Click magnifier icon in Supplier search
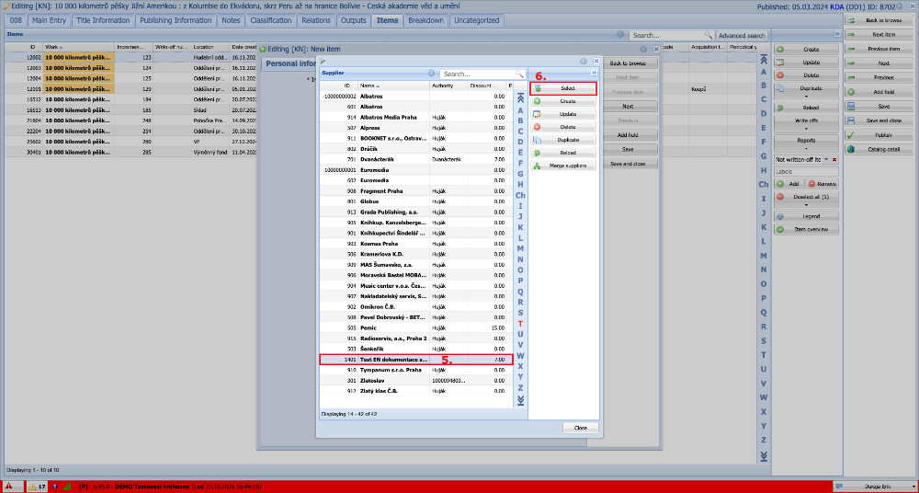 pos(519,74)
